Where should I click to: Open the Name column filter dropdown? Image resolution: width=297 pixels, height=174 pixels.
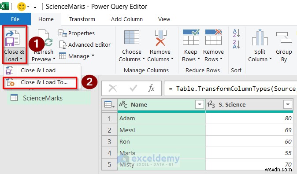pyautogui.click(x=200, y=104)
